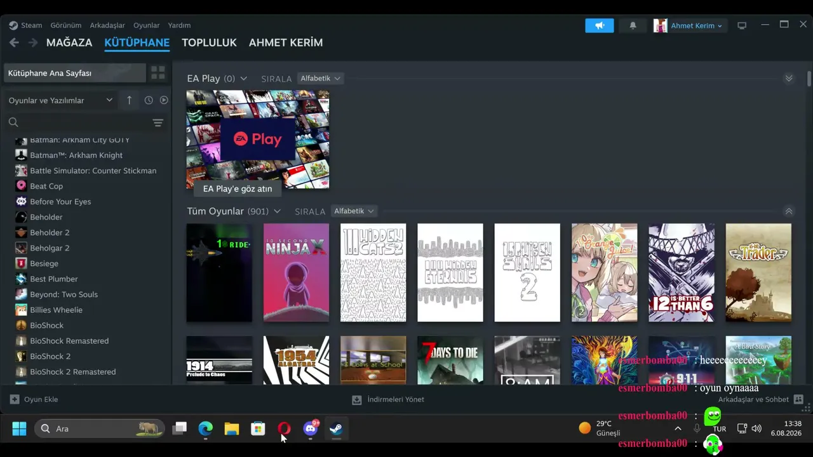
Task: Open Discord from the taskbar
Action: pyautogui.click(x=311, y=428)
